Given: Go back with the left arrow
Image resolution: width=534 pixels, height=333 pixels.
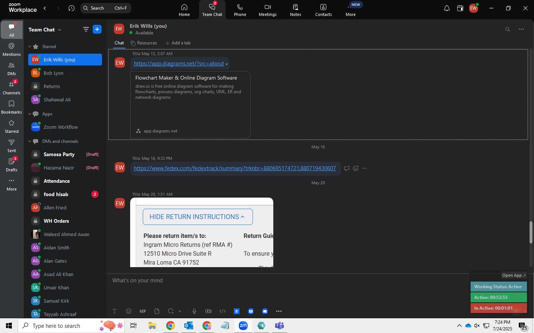Looking at the screenshot, I should tap(45, 8).
